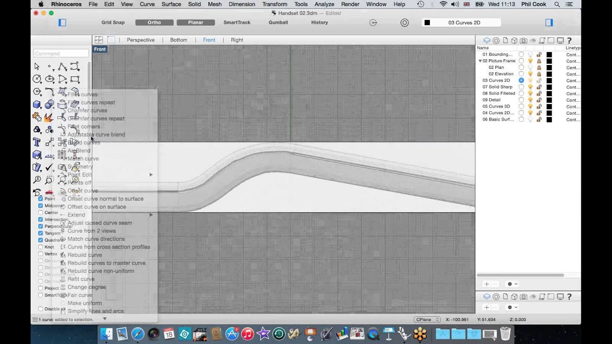Select the Text object tool

pyautogui.click(x=37, y=142)
